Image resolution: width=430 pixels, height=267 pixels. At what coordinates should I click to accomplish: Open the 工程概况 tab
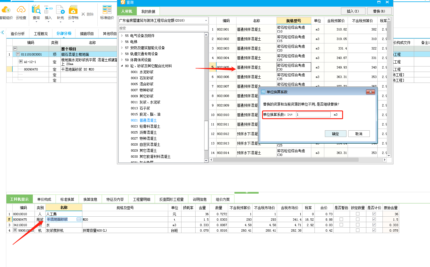41,34
